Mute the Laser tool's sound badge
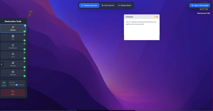This screenshot has height=111, width=213. pos(25,58)
